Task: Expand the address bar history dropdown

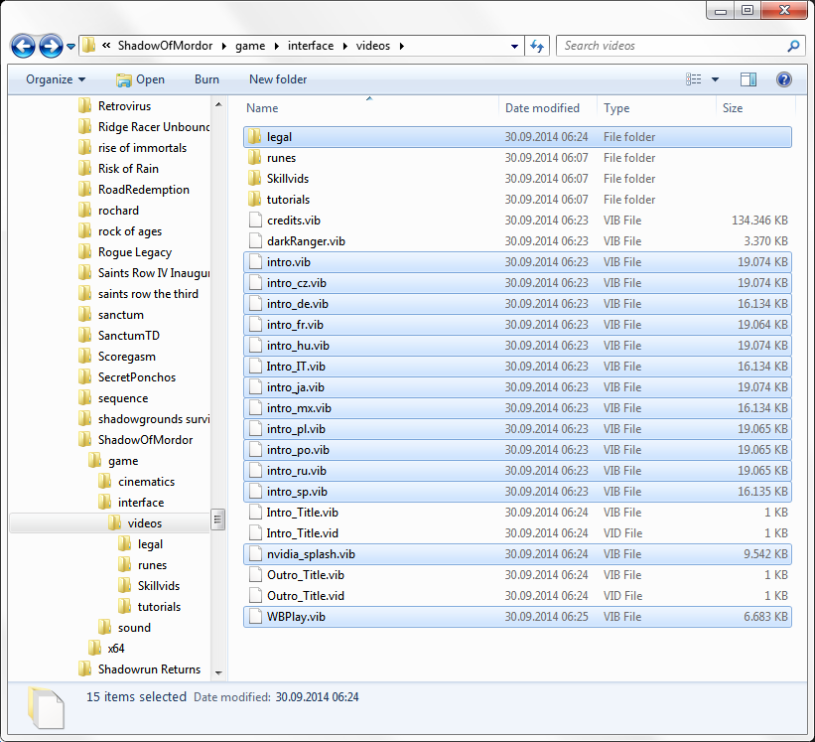Action: point(514,47)
